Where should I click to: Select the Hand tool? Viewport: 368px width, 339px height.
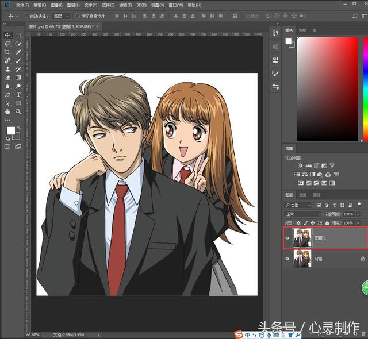coord(7,111)
